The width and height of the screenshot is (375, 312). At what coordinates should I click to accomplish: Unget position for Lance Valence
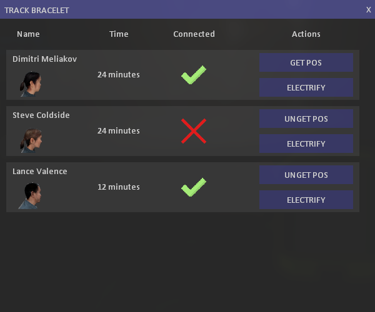point(306,175)
